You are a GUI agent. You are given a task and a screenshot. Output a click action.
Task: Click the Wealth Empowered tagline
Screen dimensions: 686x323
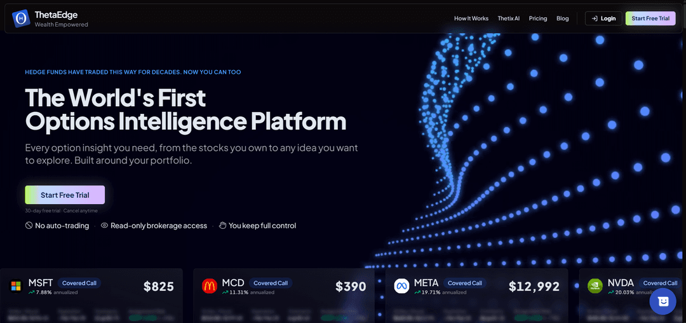(x=61, y=25)
